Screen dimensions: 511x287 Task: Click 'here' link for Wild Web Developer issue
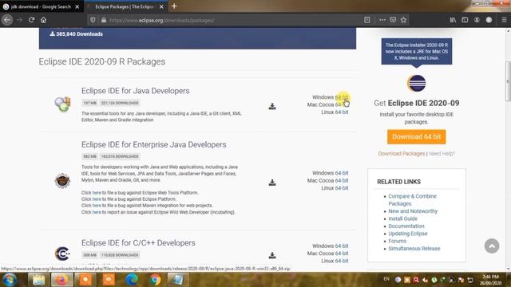click(97, 212)
